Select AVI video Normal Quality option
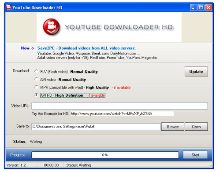Screen dimensions: 216x172 point(36,79)
